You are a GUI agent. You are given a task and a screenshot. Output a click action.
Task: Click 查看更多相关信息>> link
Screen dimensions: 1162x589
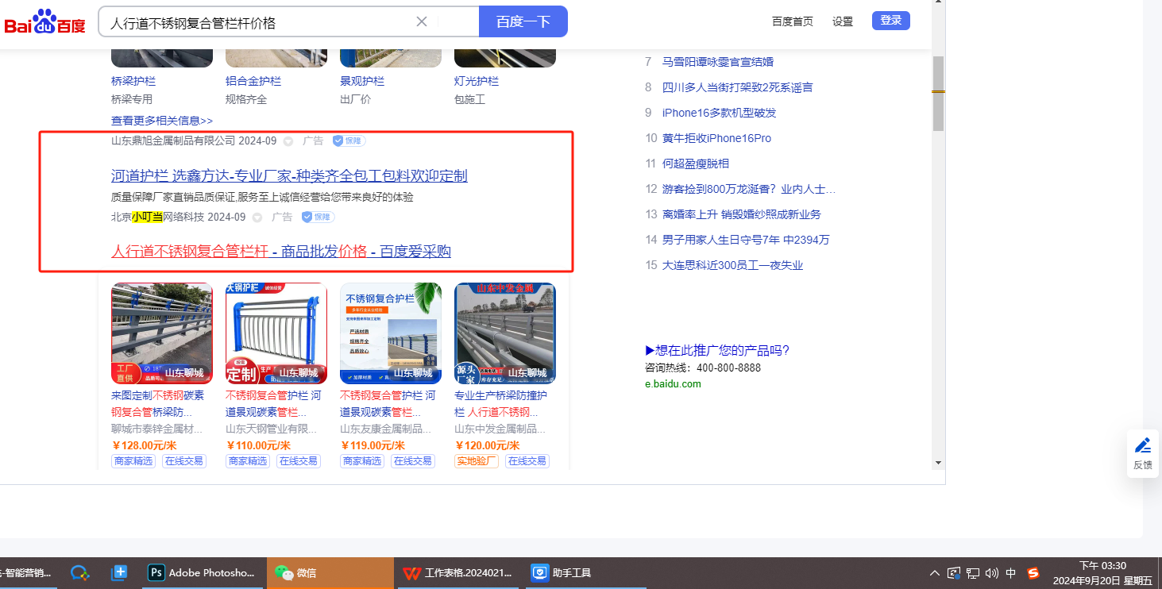click(x=162, y=121)
